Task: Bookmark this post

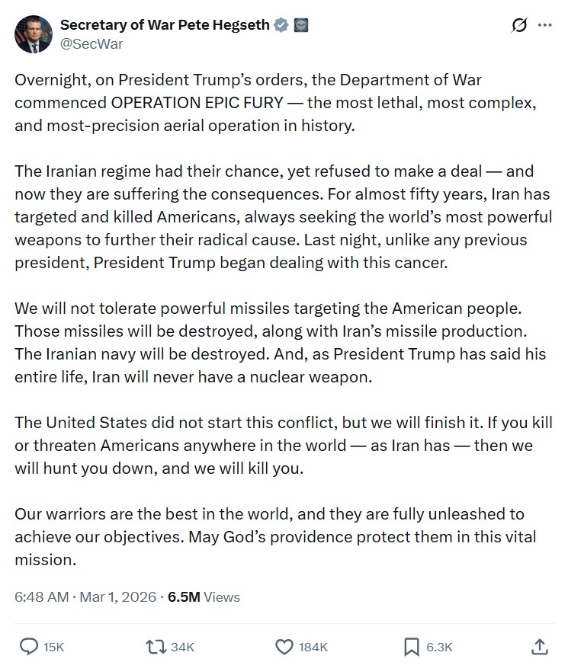Action: tap(412, 647)
